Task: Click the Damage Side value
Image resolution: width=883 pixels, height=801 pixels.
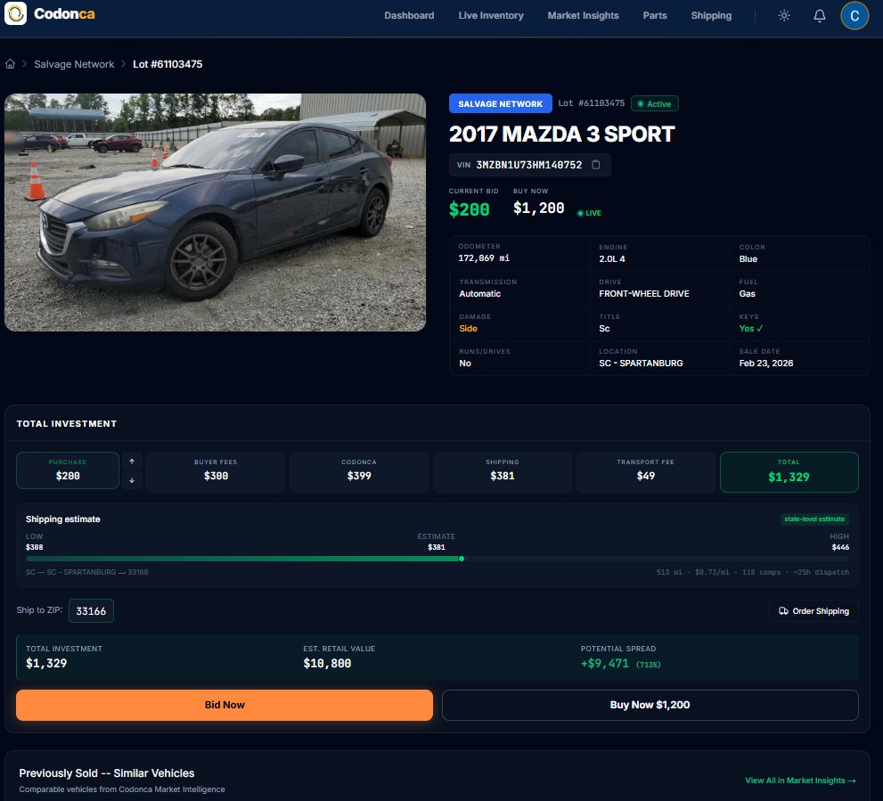Action: point(468,329)
